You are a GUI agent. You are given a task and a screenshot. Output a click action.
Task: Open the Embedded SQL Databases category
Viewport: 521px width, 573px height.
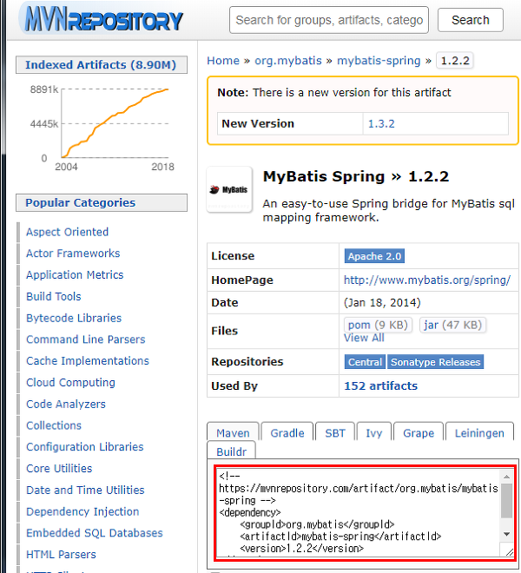[x=95, y=533]
